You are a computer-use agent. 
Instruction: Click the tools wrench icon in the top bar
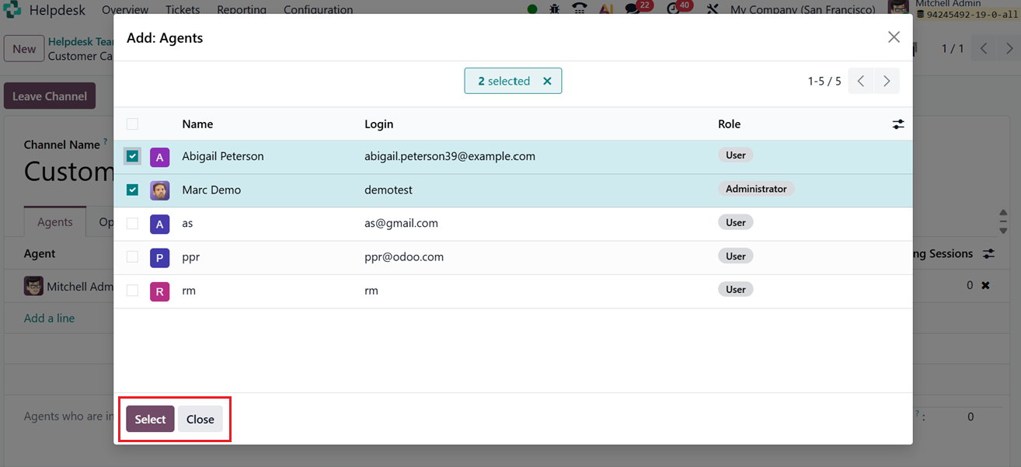coord(713,9)
